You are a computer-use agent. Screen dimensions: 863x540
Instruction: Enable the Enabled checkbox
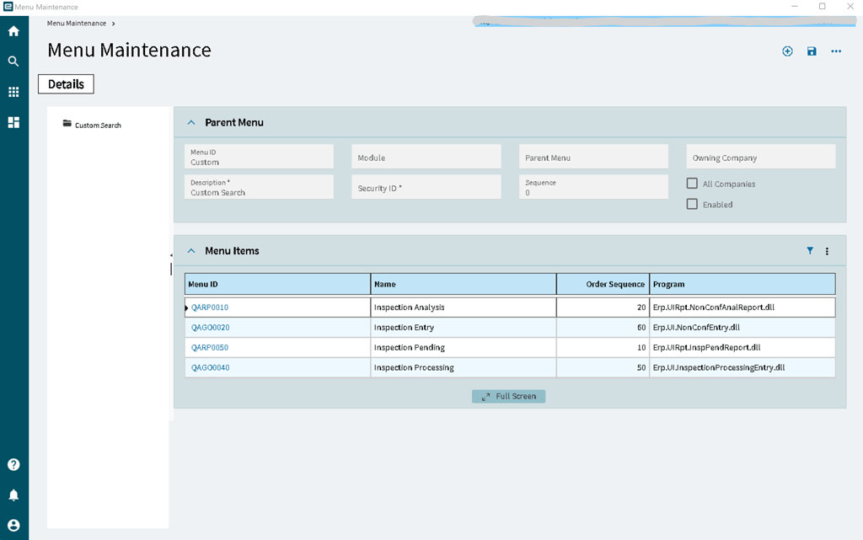[693, 203]
